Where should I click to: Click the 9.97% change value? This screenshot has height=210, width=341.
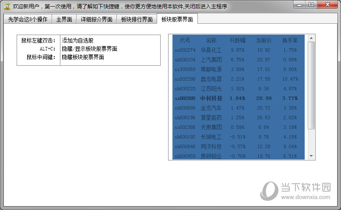pos(238,50)
